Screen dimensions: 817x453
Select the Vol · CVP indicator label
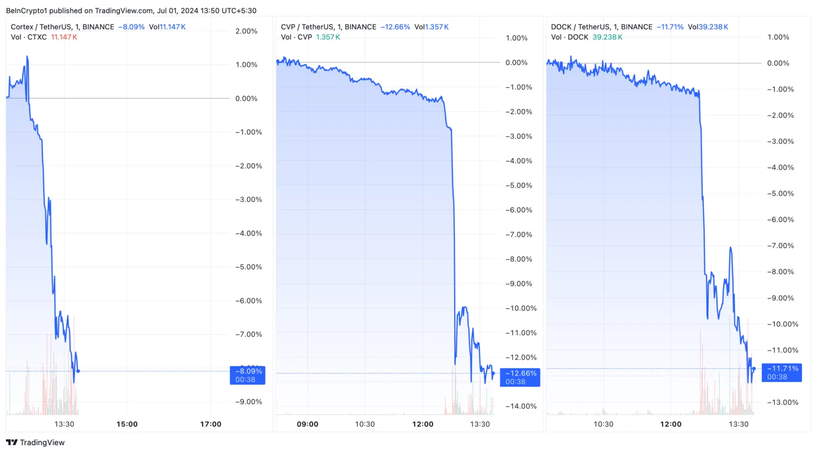point(296,37)
